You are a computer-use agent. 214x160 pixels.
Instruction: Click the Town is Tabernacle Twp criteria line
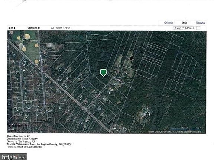click(39, 144)
